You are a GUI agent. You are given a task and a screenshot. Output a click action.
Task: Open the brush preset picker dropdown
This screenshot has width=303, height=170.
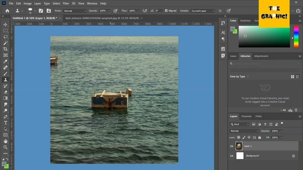35,11
